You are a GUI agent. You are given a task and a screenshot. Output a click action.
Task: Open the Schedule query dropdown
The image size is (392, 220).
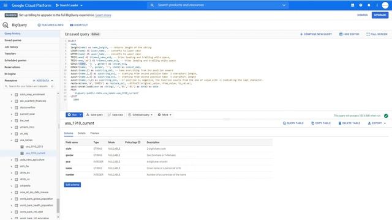[140, 115]
